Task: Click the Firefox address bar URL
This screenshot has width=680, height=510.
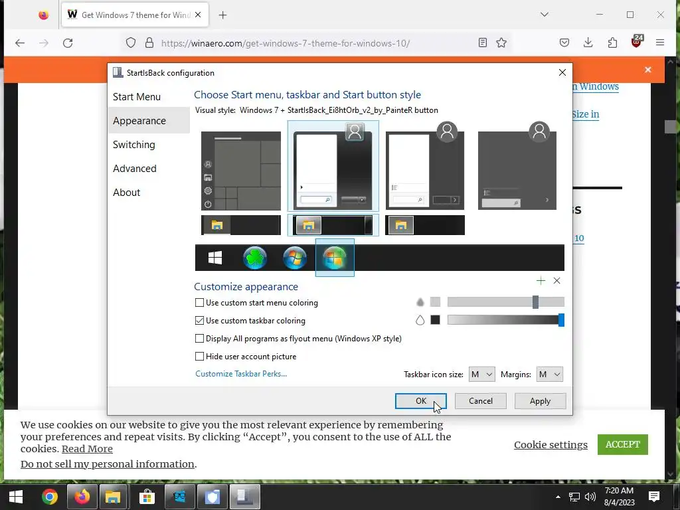Action: pyautogui.click(x=286, y=43)
